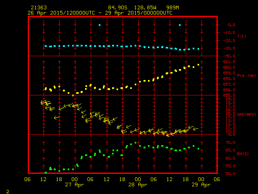This screenshot has width=258, height=194.
Task: Click the humidity axis value 60.0
Action: [230, 158]
